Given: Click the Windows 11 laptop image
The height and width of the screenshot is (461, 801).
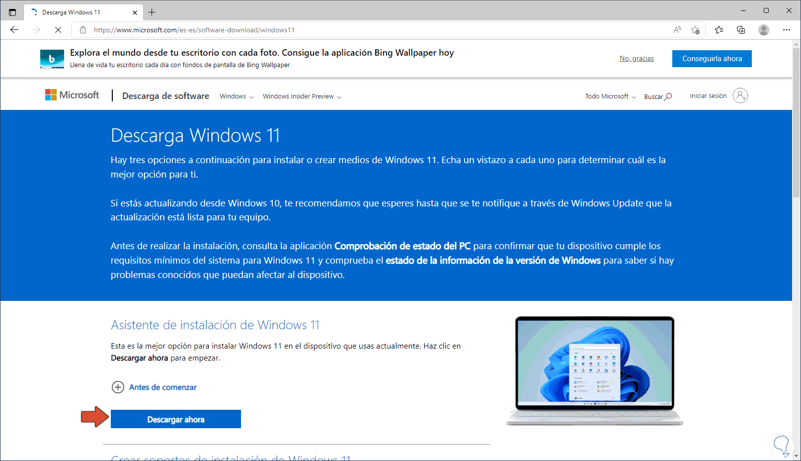Looking at the screenshot, I should 595,371.
